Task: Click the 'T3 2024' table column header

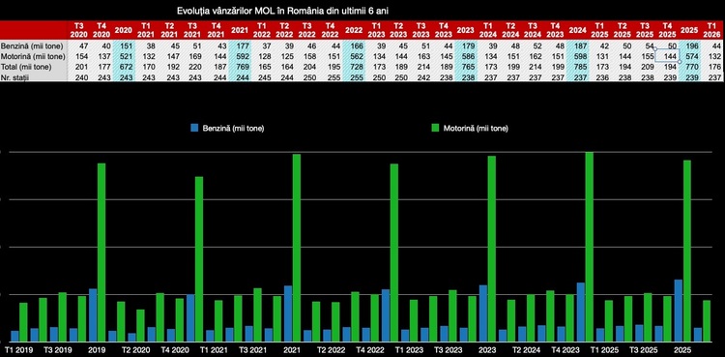Action: point(533,30)
